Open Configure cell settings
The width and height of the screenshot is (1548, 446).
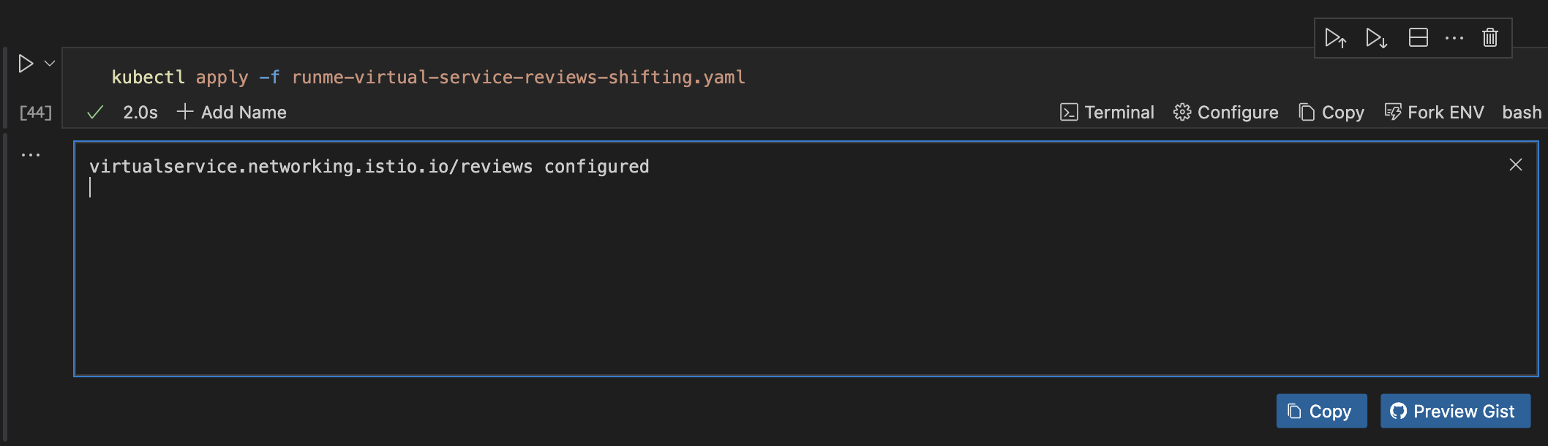pyautogui.click(x=1226, y=113)
